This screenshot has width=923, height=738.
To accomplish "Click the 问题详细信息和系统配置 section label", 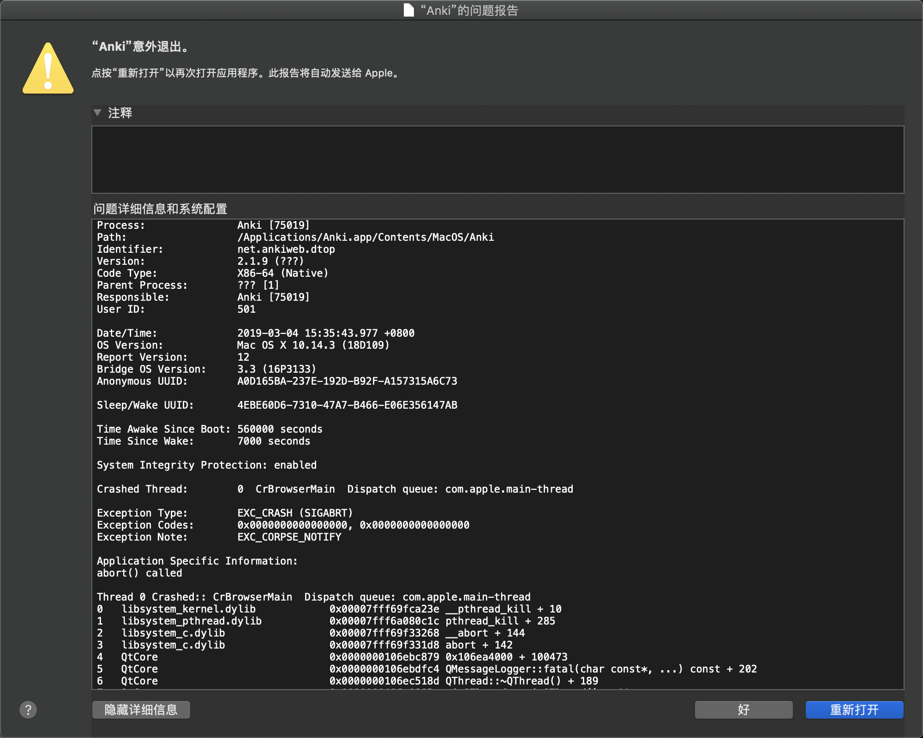I will 160,209.
